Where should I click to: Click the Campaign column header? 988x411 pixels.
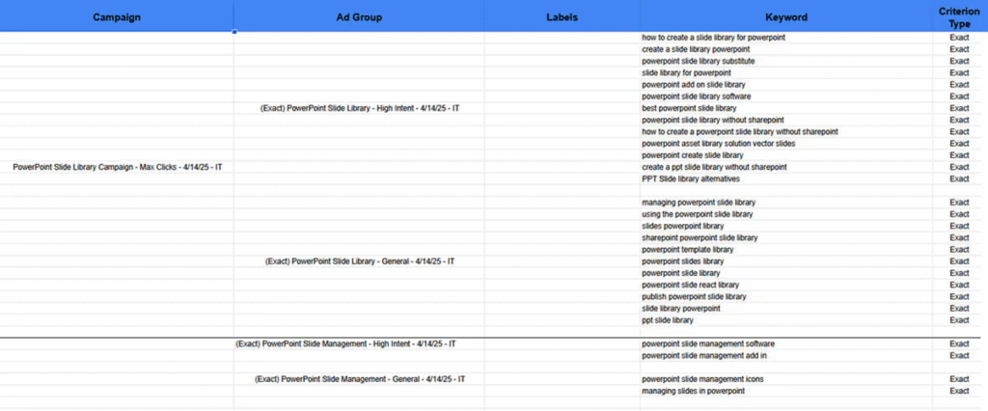point(116,17)
